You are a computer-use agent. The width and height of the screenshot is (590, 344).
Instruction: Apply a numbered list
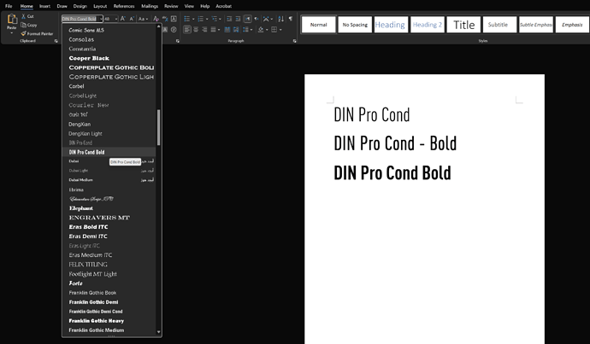[201, 19]
